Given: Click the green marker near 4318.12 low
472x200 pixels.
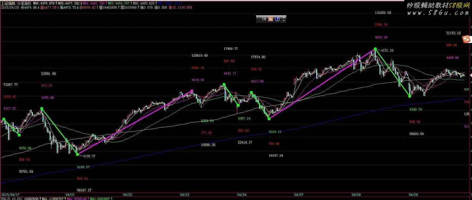Looking at the screenshot, I should (269, 119).
